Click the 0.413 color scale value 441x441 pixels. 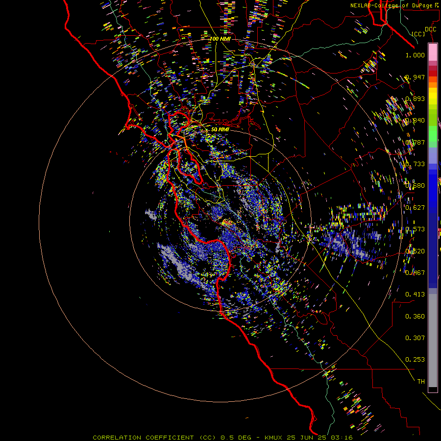(415, 294)
